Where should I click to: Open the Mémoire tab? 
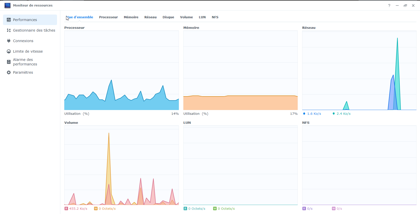[x=131, y=17]
